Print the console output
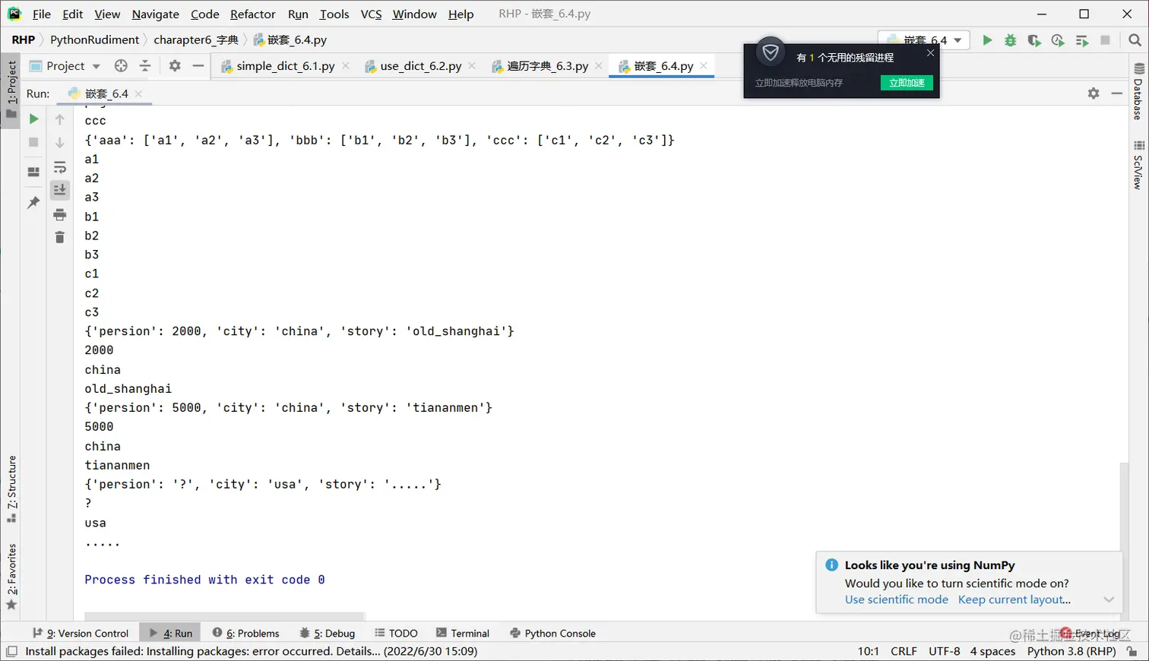The image size is (1149, 661). point(60,215)
